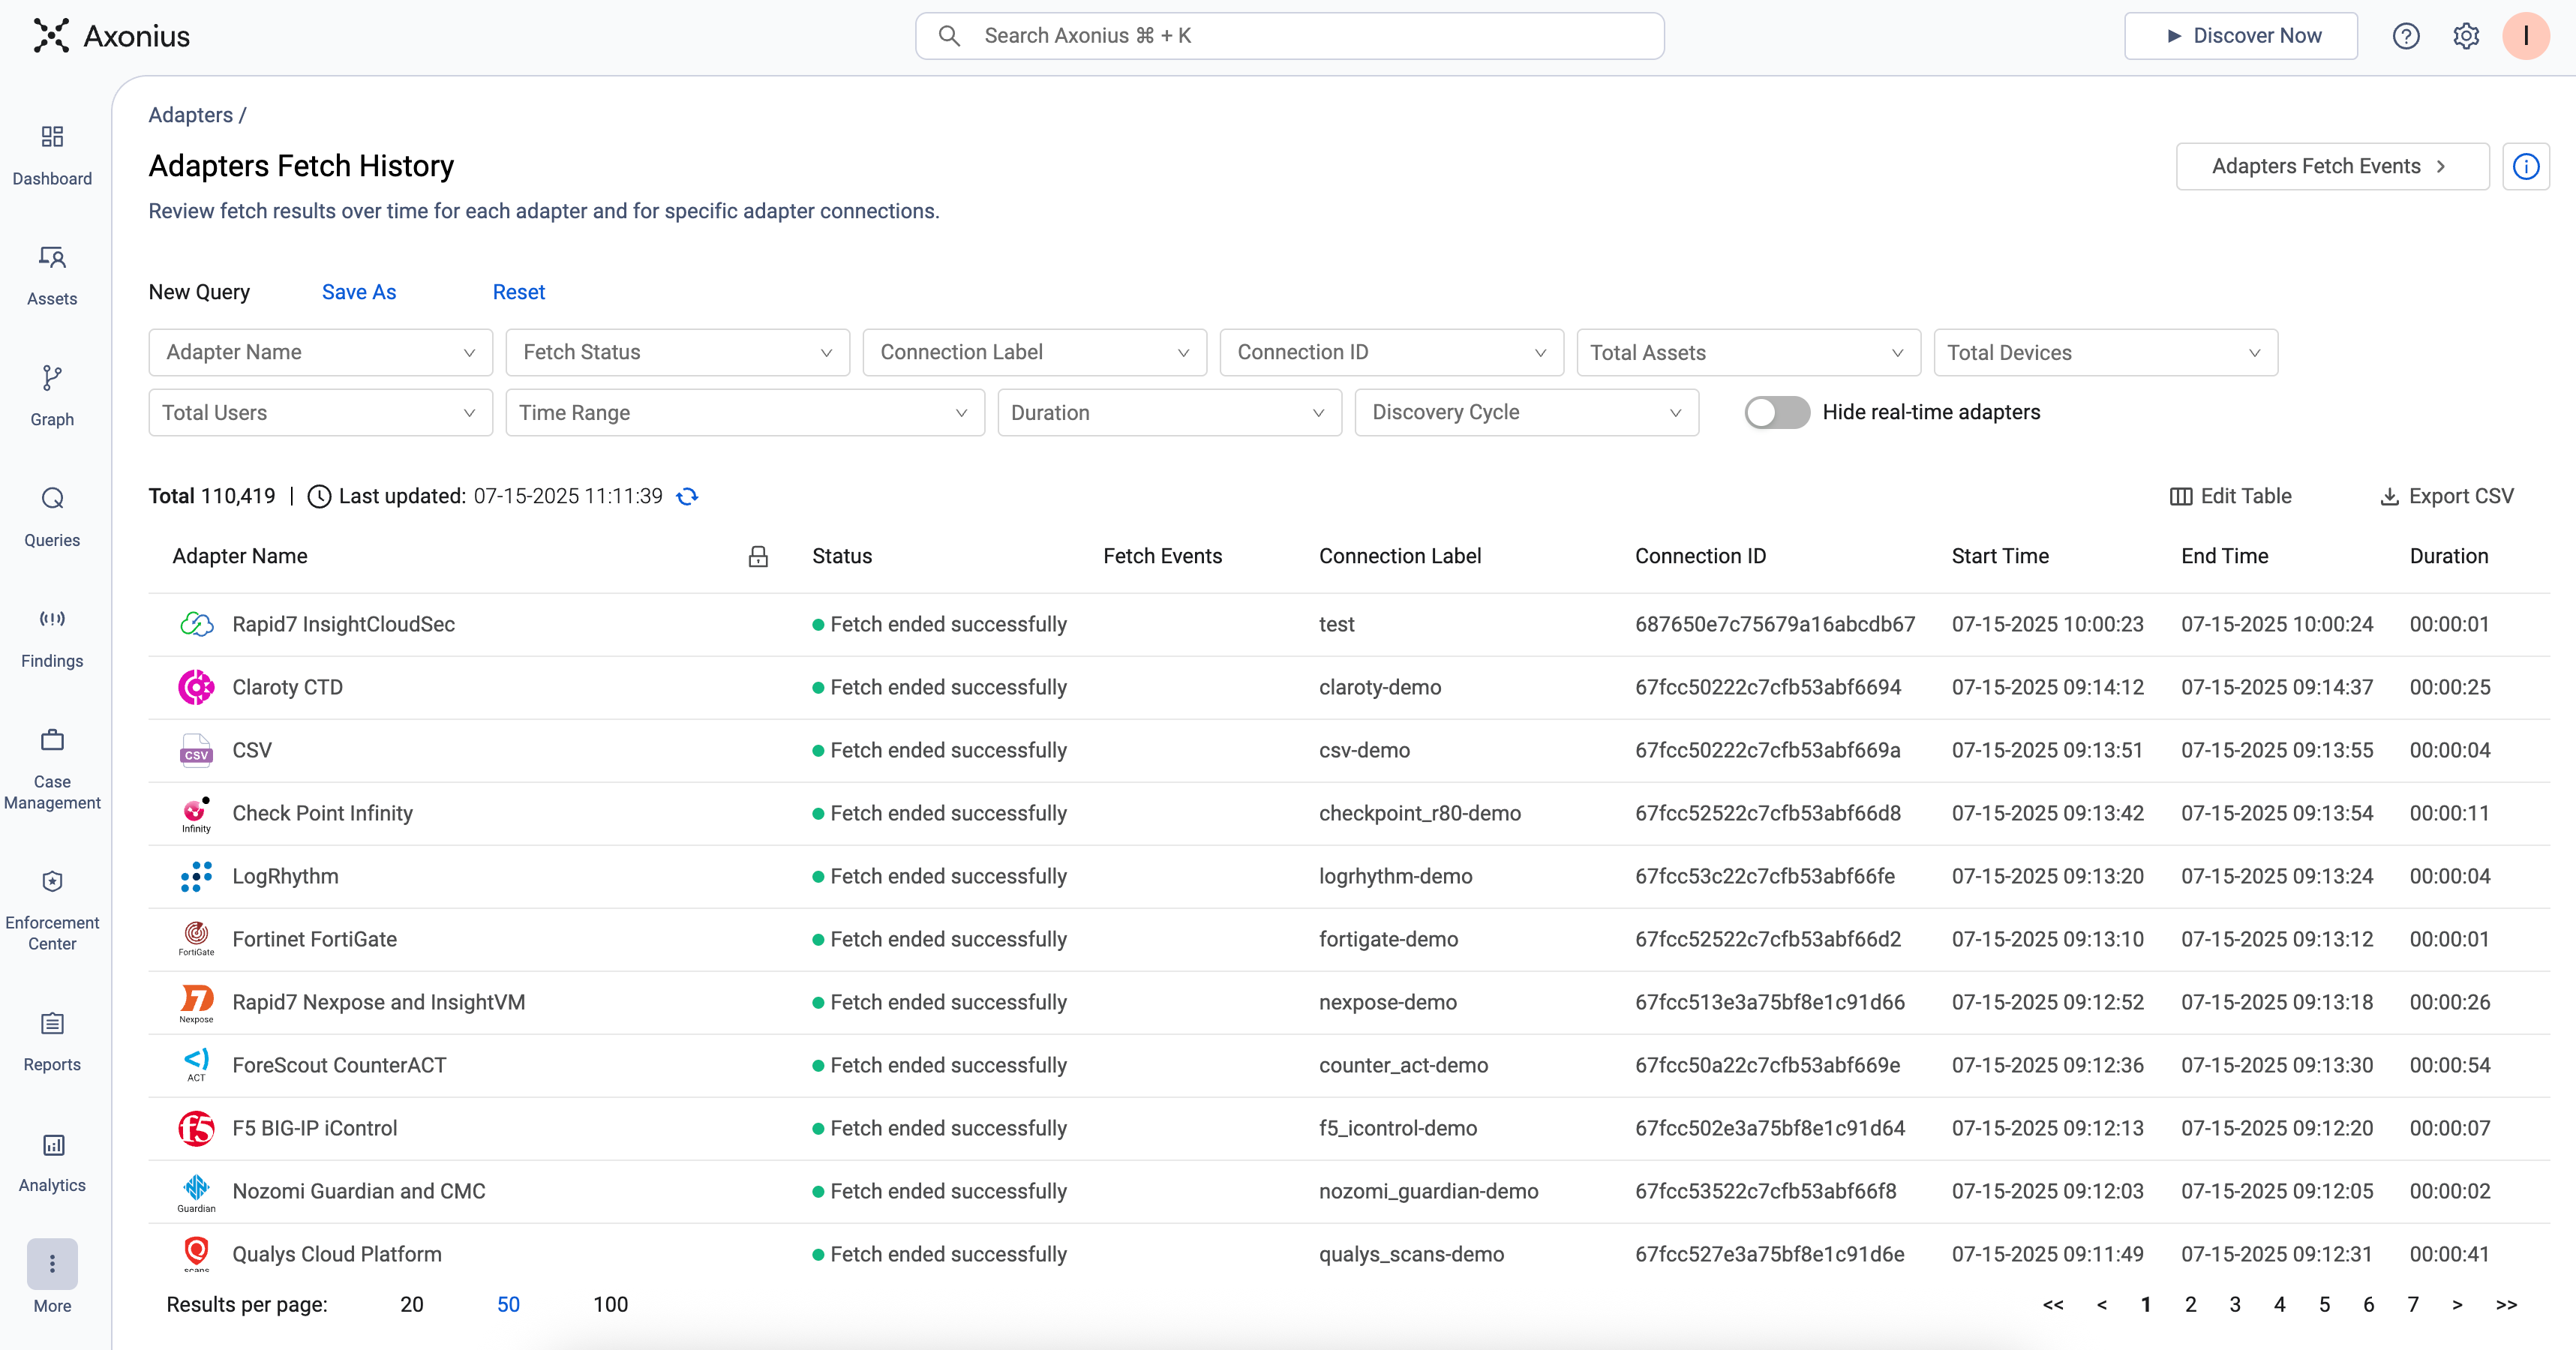The image size is (2576, 1350).
Task: Go to next page with > arrow
Action: coord(2457,1305)
